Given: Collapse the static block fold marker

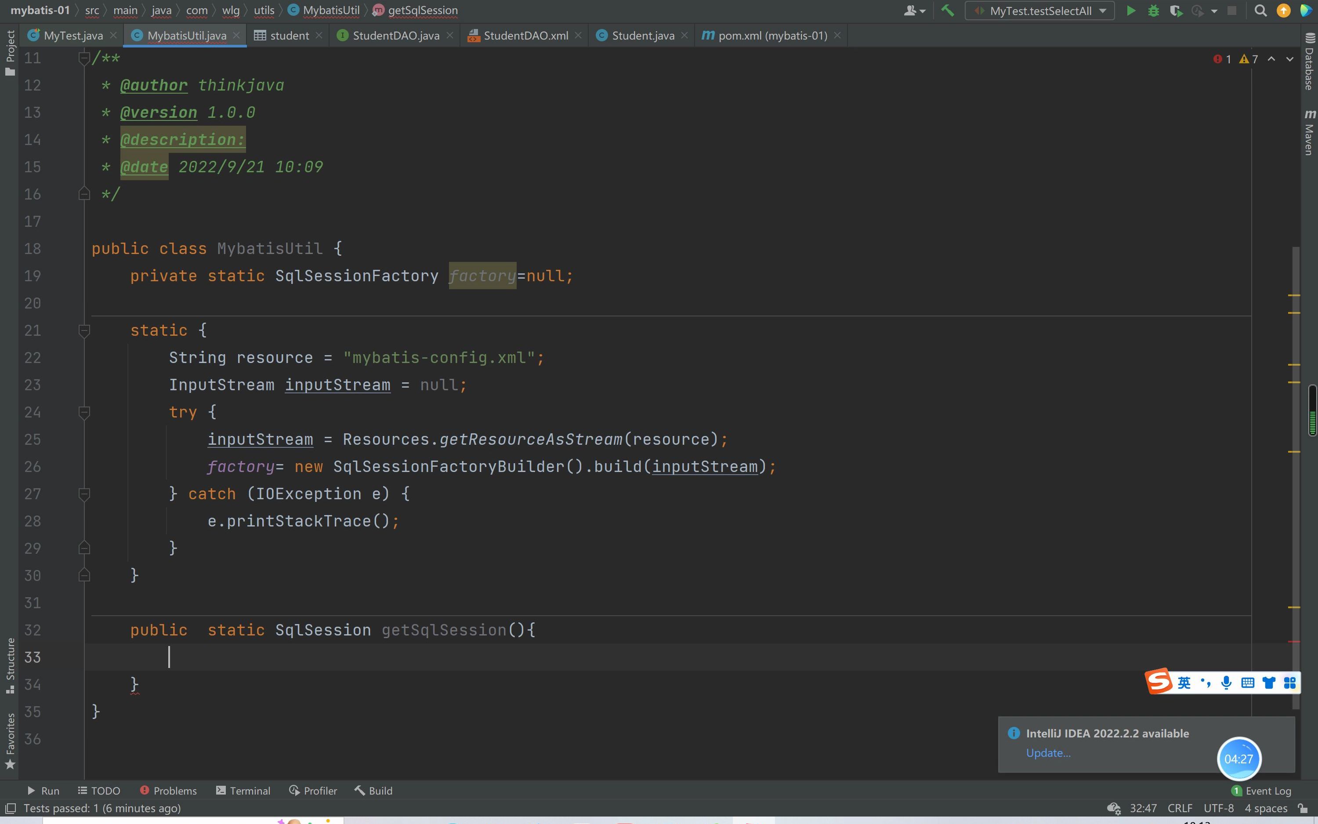Looking at the screenshot, I should click(x=84, y=330).
